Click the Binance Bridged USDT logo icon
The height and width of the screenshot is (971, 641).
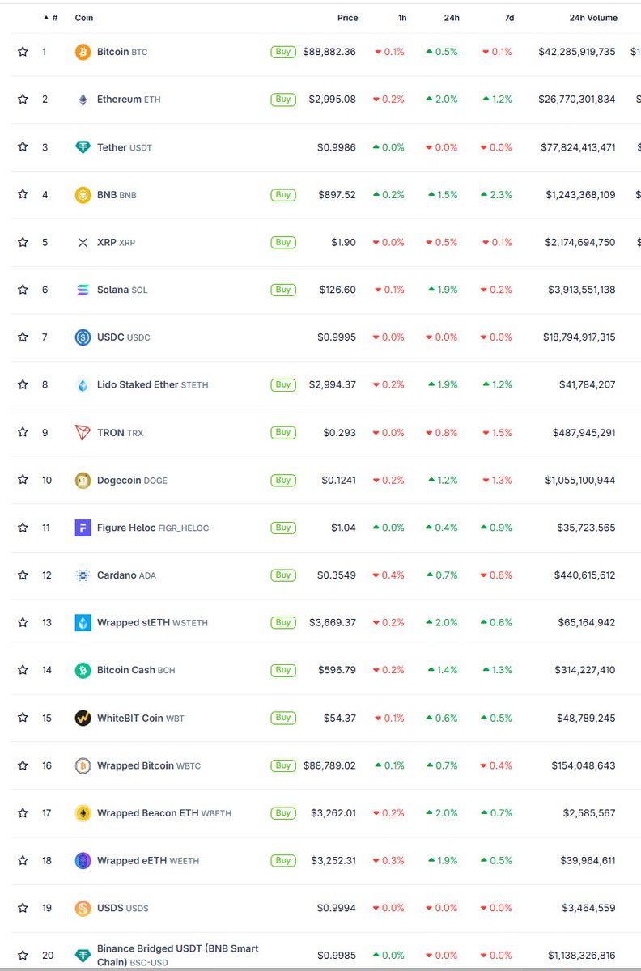[x=83, y=956]
